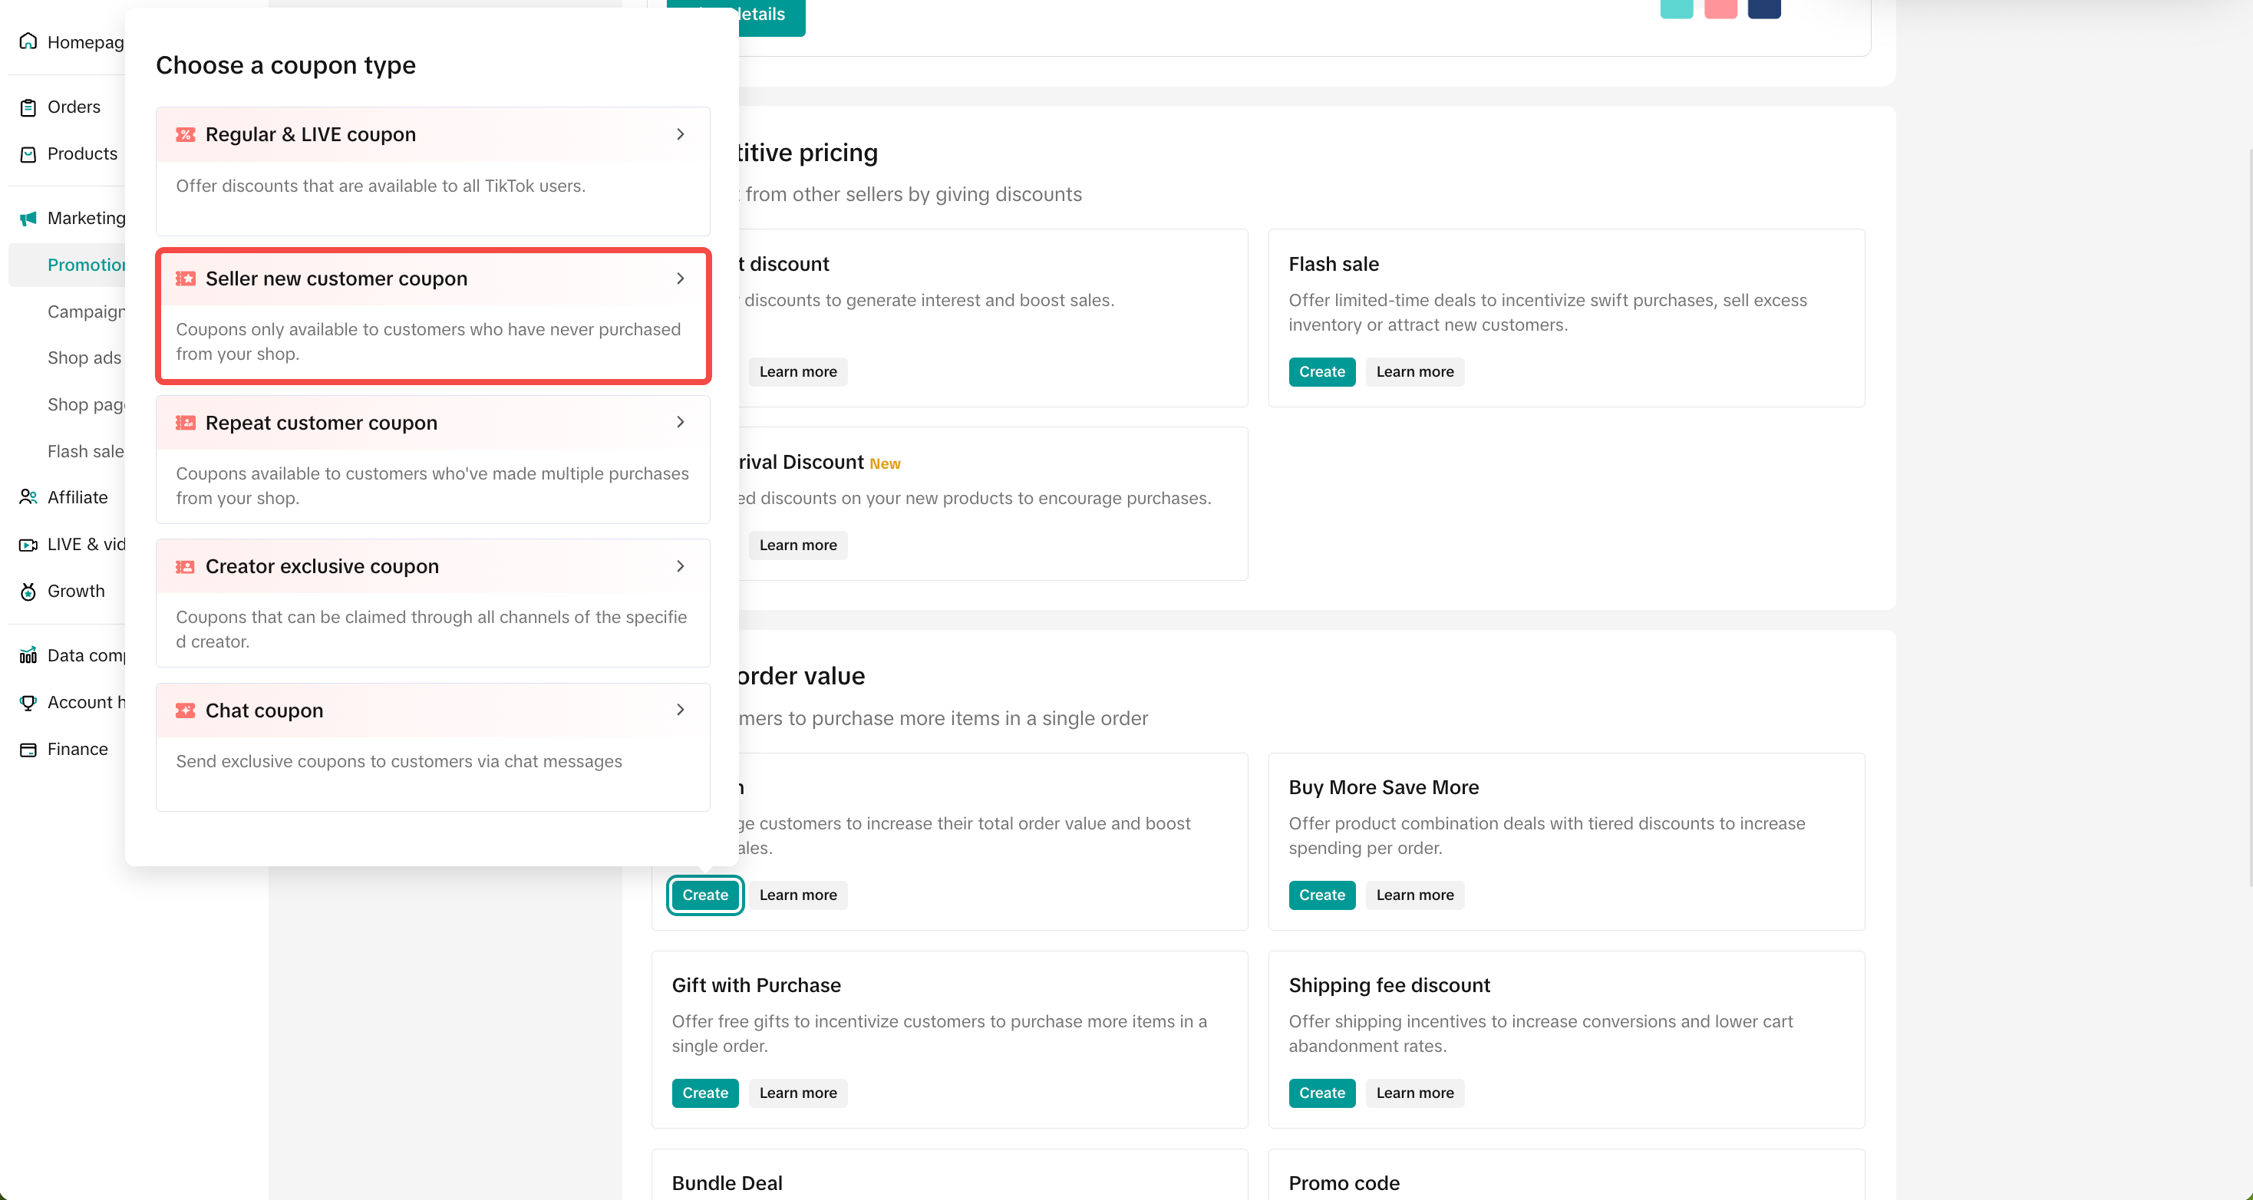Click the Orders clipboard icon
The width and height of the screenshot is (2253, 1200).
coord(28,107)
